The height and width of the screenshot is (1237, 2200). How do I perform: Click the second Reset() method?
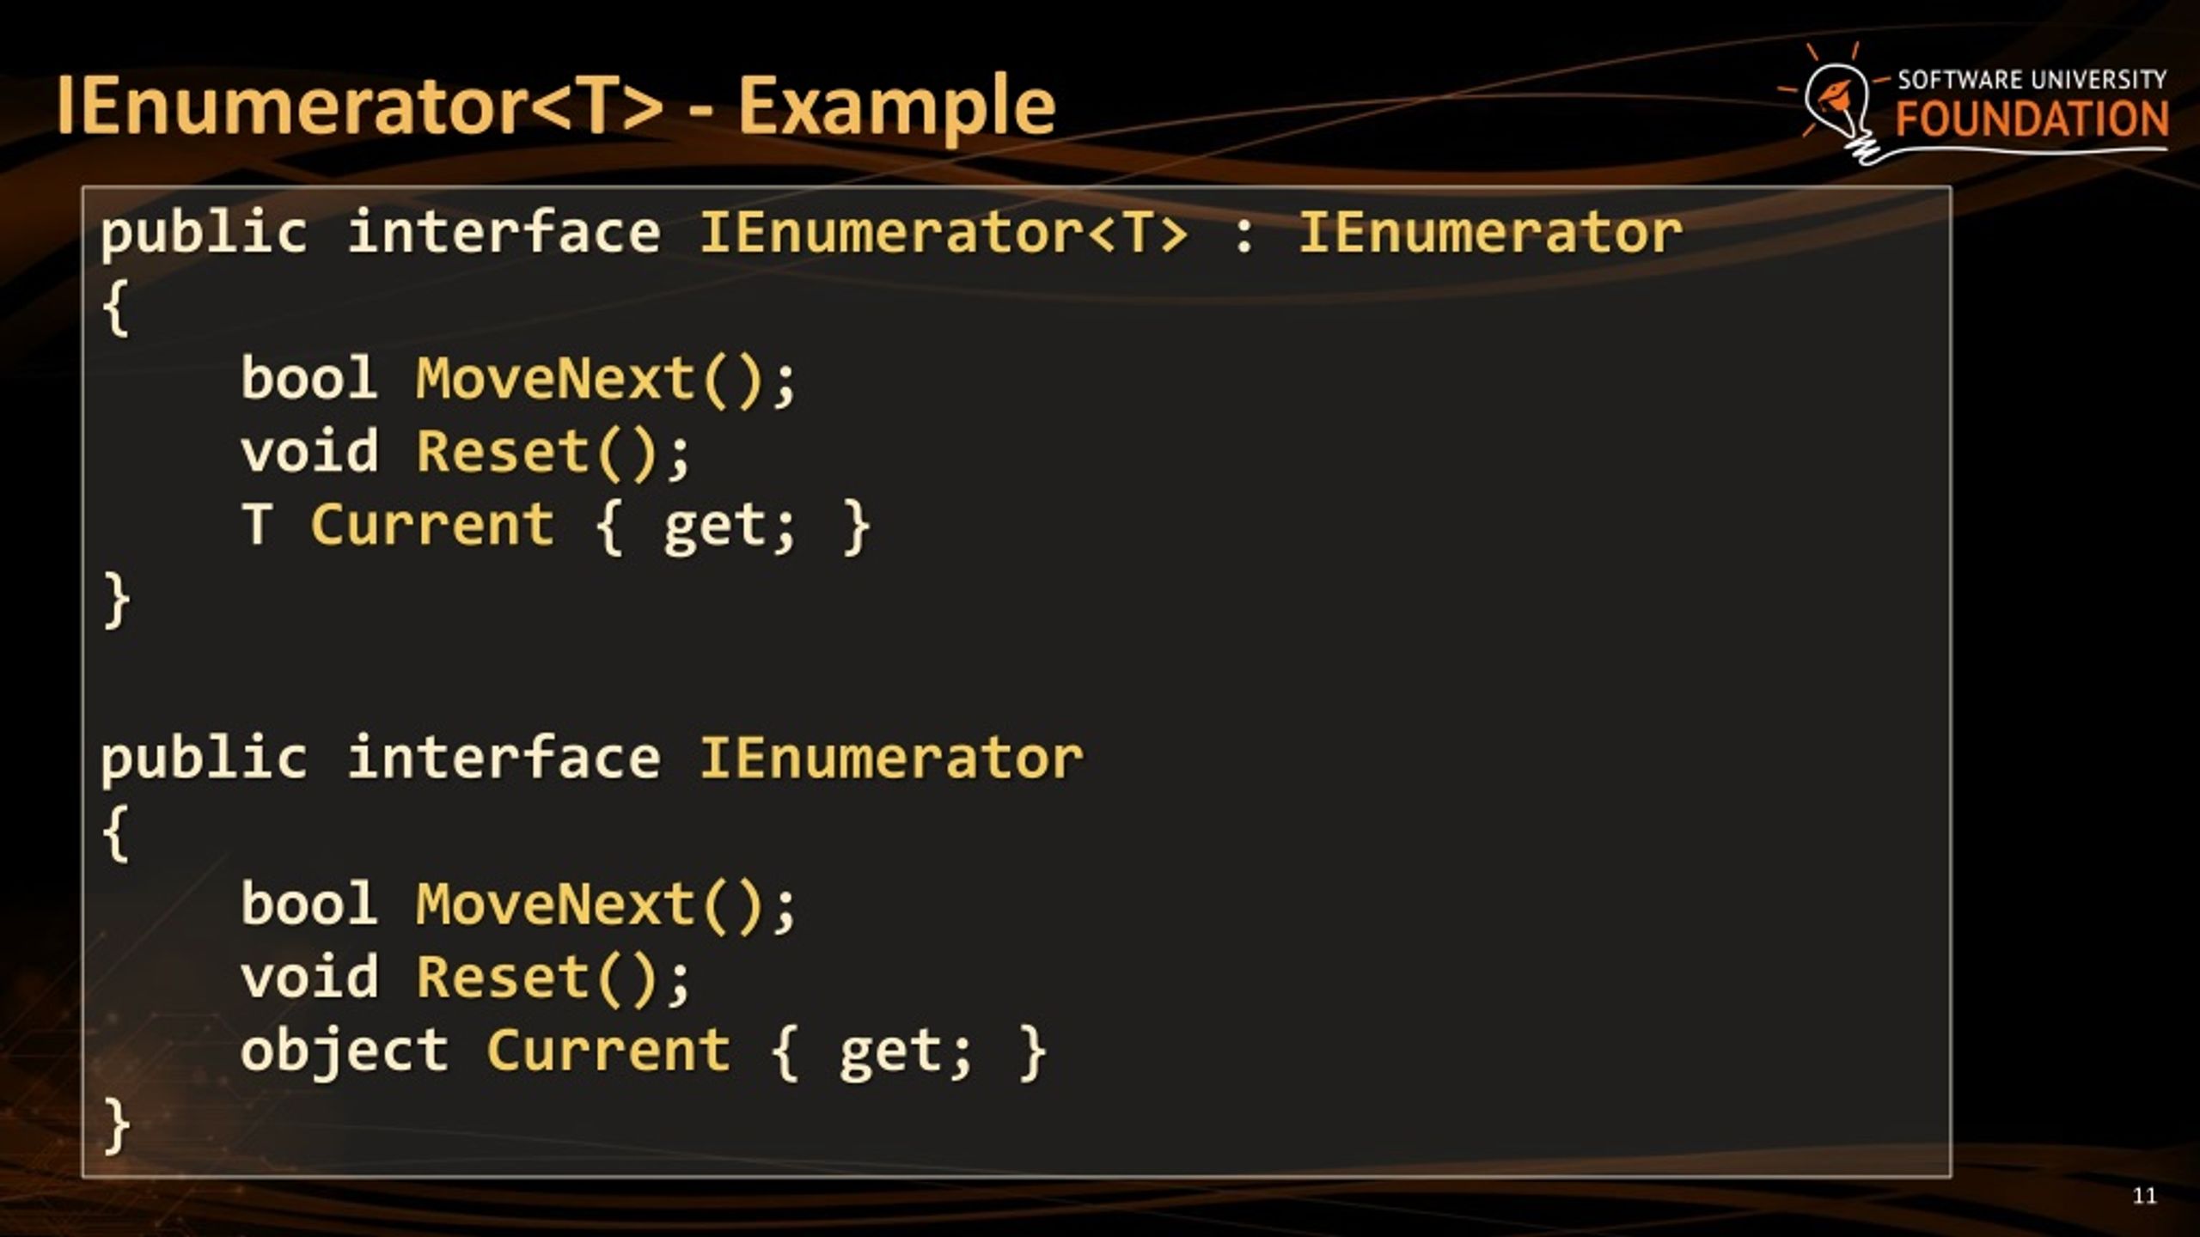click(x=537, y=978)
